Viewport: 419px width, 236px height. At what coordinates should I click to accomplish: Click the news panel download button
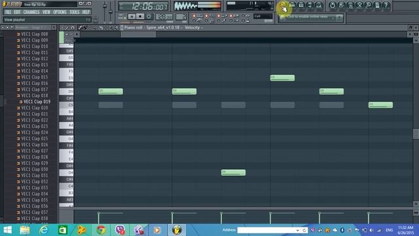point(339,18)
